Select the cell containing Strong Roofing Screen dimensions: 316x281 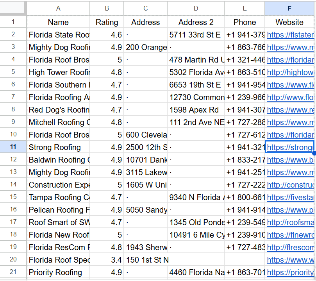pos(58,147)
